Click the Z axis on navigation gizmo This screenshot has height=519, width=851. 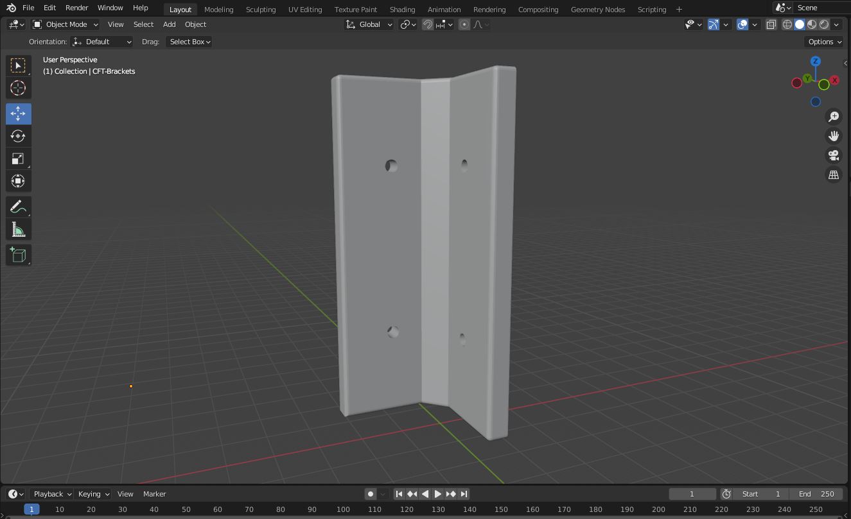pos(815,62)
